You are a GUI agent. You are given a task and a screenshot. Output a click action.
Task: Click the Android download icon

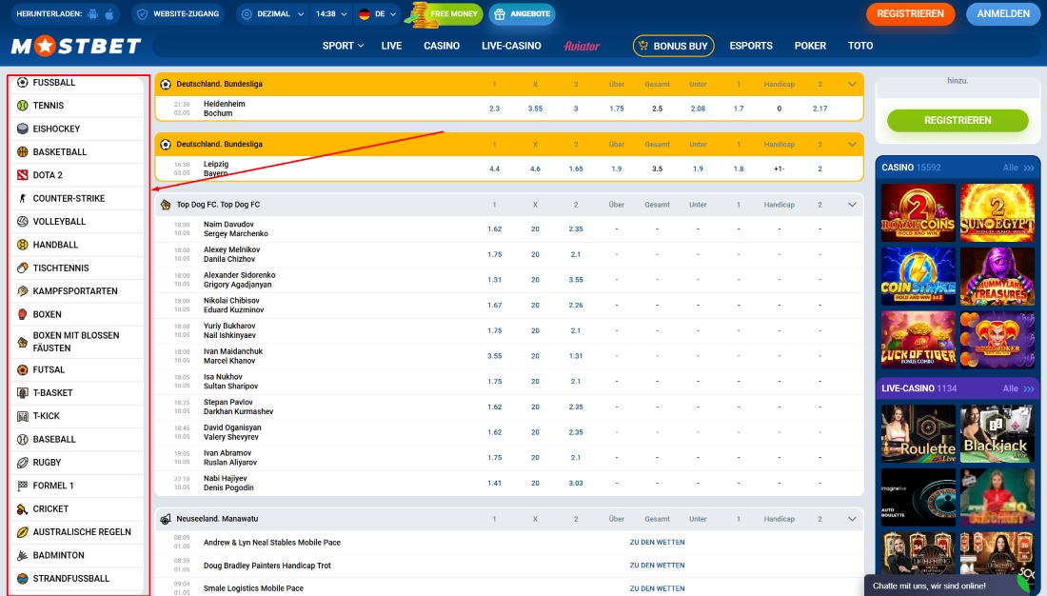coord(93,14)
